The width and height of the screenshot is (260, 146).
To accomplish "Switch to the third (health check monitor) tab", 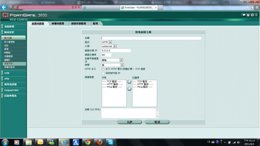I will click(x=78, y=24).
